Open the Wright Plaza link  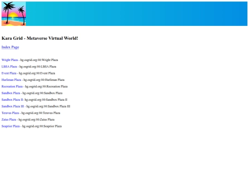(x=10, y=60)
